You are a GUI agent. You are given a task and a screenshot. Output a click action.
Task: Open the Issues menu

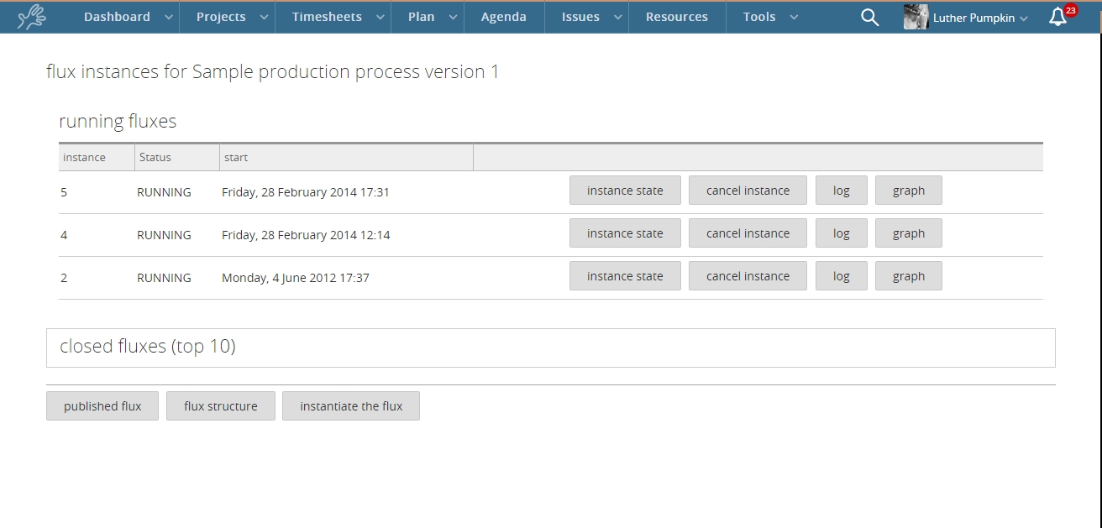coord(580,17)
